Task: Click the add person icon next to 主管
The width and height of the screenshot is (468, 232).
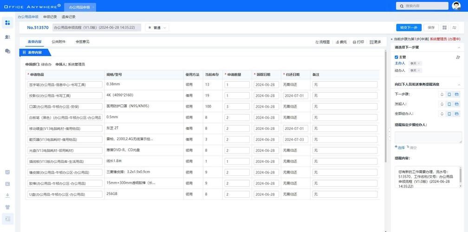Action: (x=458, y=57)
